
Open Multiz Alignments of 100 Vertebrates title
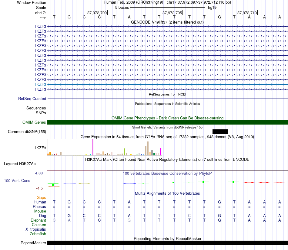(x=167, y=193)
